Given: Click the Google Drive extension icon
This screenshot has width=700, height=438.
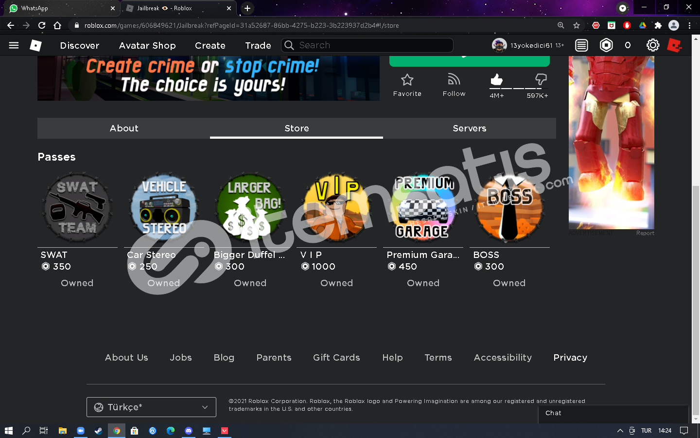Looking at the screenshot, I should pyautogui.click(x=643, y=25).
